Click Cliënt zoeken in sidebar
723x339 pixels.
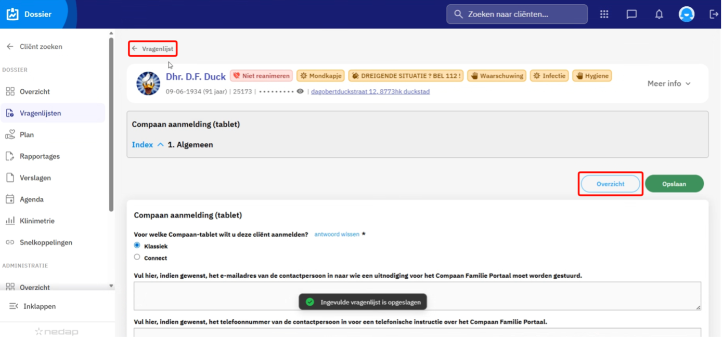point(41,47)
